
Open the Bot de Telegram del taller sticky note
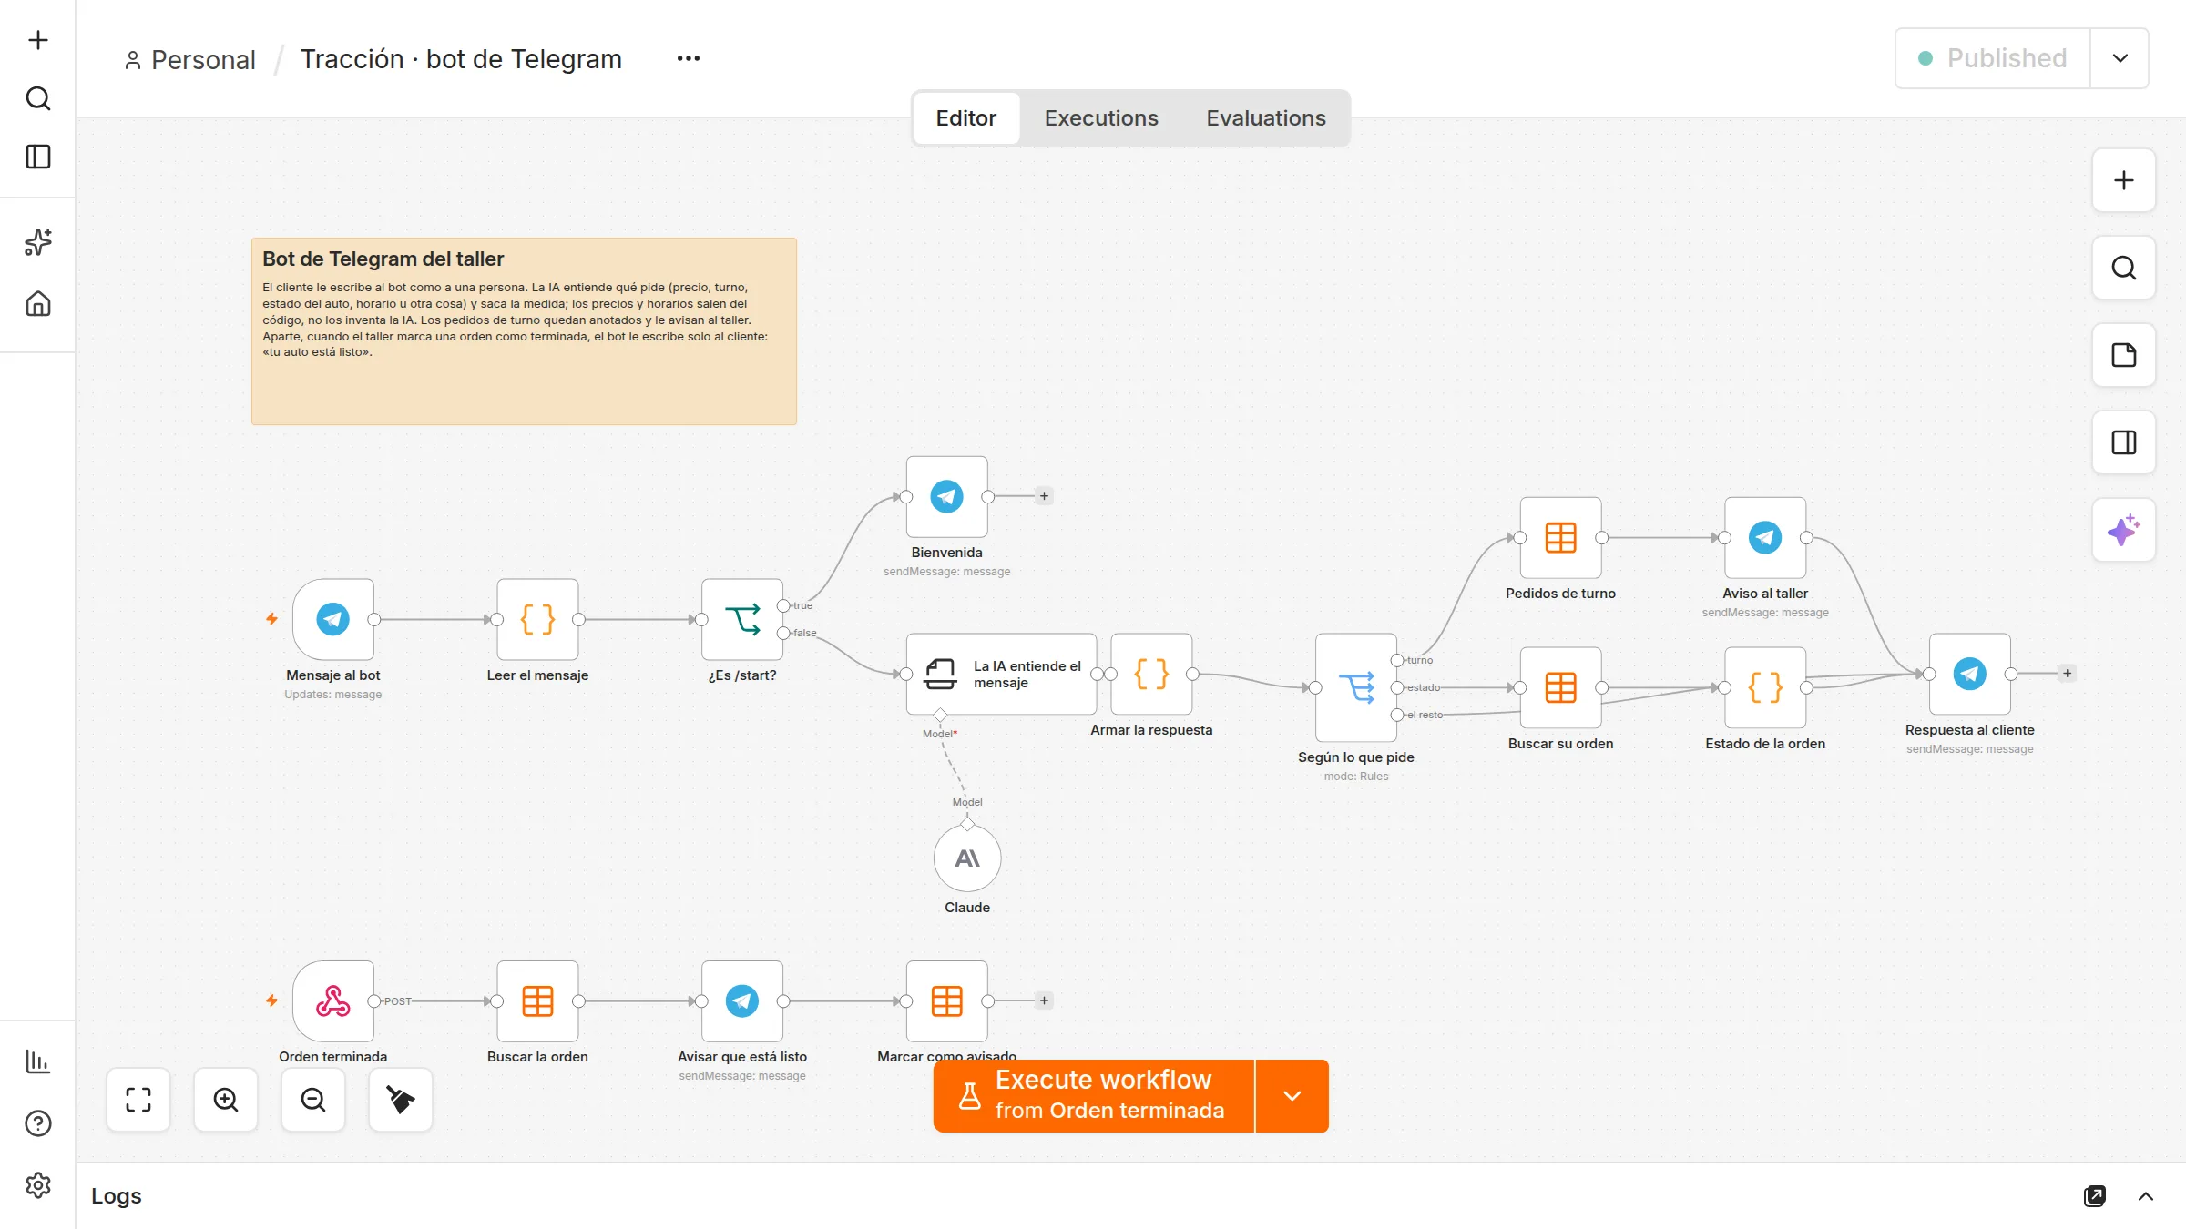pos(524,331)
